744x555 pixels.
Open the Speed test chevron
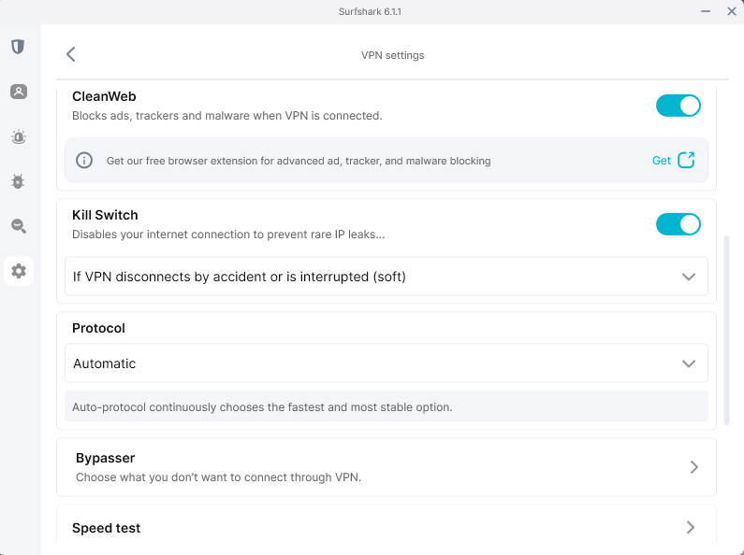[x=691, y=528]
